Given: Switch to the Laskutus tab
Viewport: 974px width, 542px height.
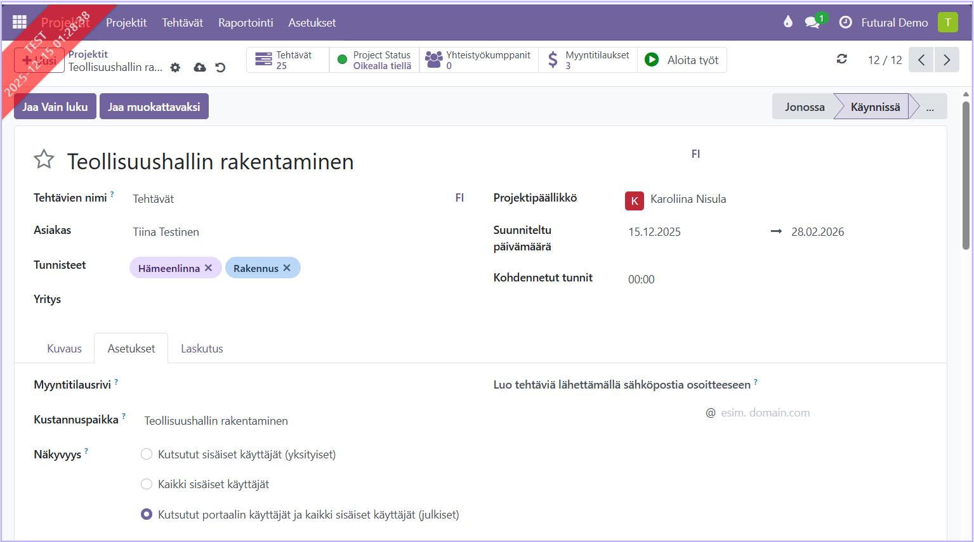Looking at the screenshot, I should click(x=202, y=349).
